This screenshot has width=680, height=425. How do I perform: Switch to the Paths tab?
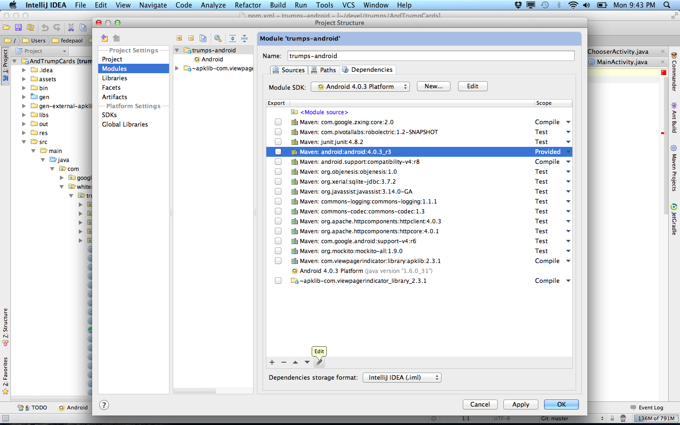pos(323,70)
